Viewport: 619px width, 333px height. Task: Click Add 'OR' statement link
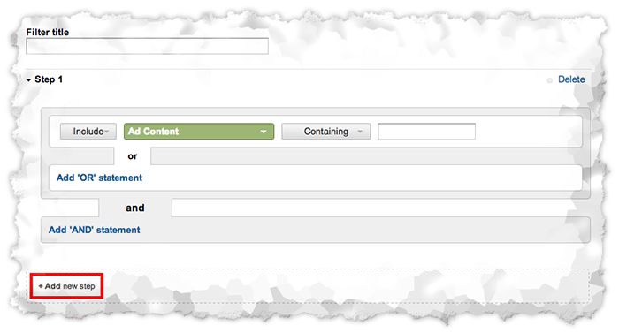(99, 178)
